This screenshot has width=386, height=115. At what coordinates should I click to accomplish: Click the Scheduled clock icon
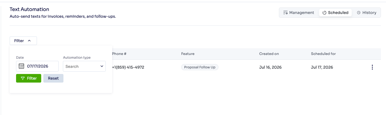click(324, 13)
